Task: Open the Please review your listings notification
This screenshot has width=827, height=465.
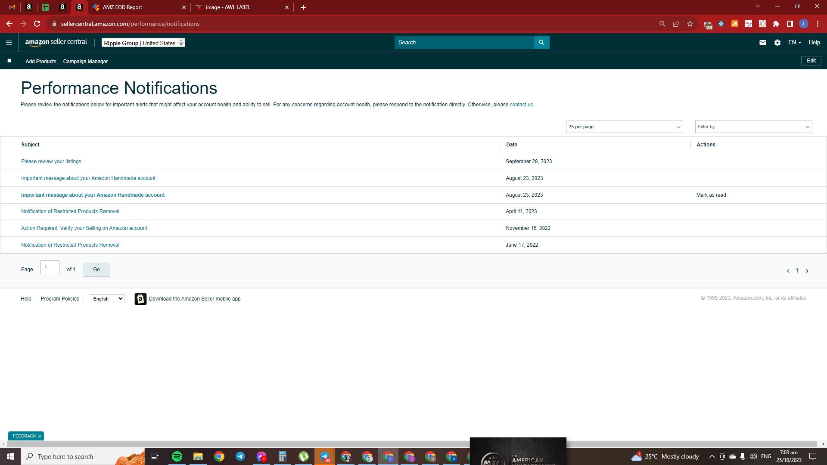Action: [51, 161]
